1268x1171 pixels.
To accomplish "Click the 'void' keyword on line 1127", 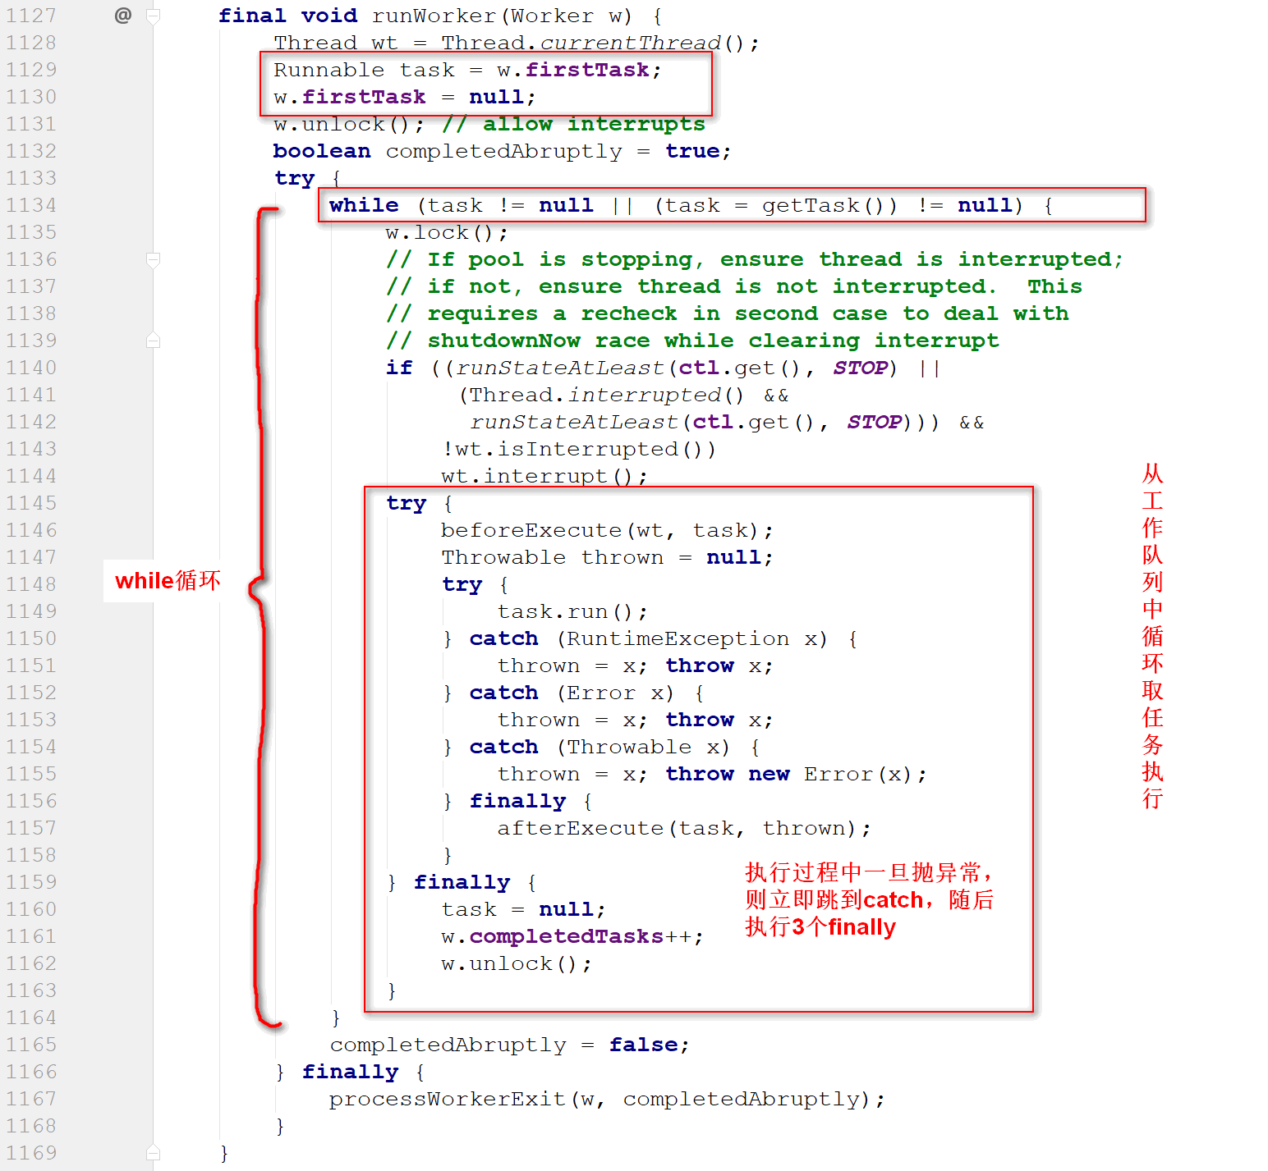I will pyautogui.click(x=328, y=16).
